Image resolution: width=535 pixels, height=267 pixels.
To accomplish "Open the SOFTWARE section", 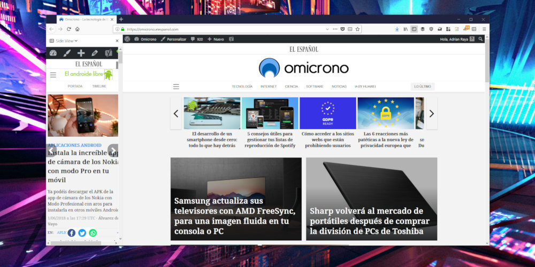I will (315, 87).
